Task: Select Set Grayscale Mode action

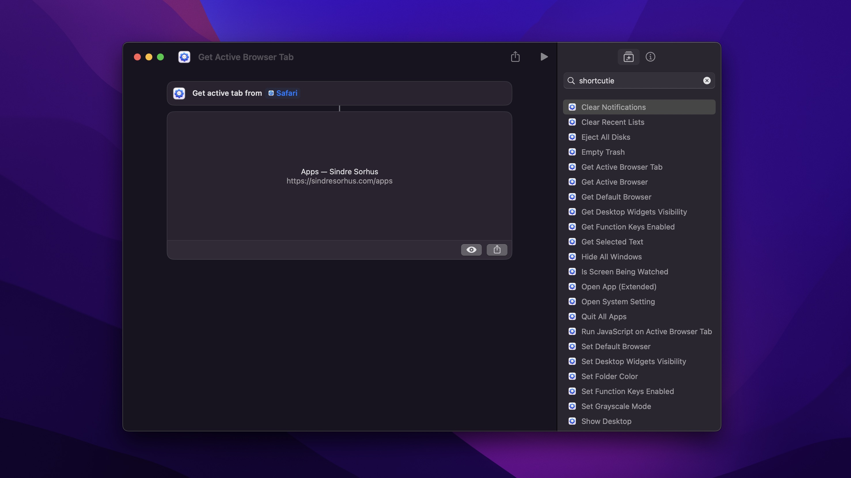Action: pyautogui.click(x=616, y=406)
